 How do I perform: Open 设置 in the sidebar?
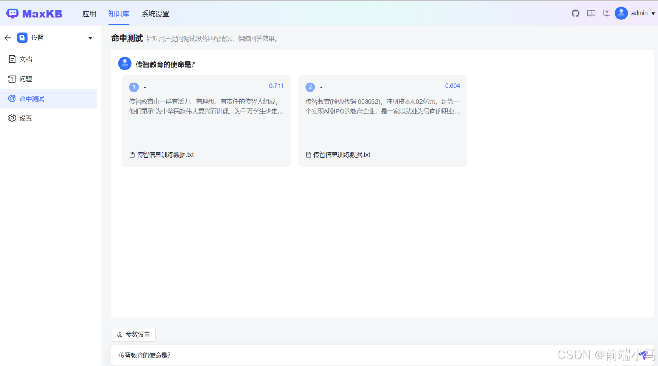tap(48, 118)
